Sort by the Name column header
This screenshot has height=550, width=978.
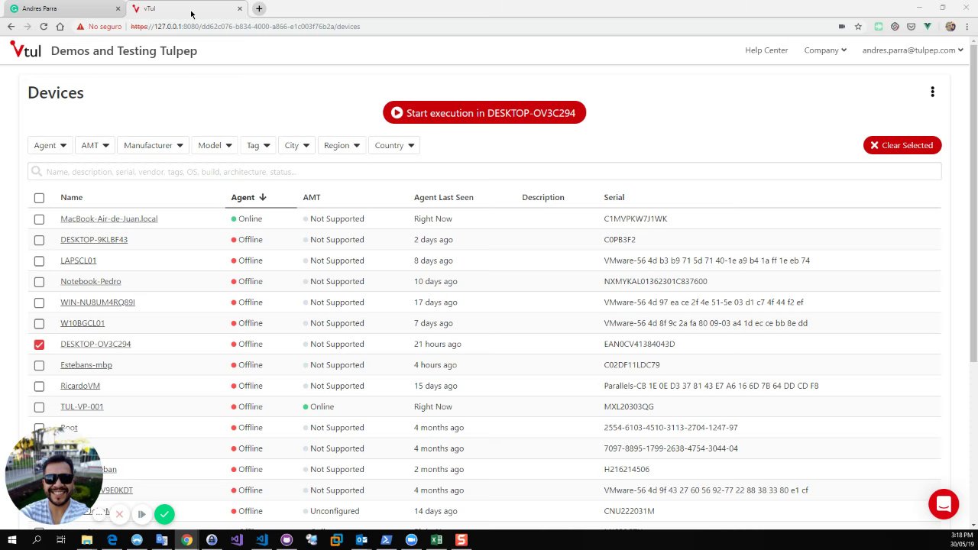coord(72,197)
